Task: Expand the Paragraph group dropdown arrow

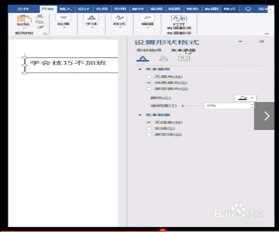Action: pos(64,28)
